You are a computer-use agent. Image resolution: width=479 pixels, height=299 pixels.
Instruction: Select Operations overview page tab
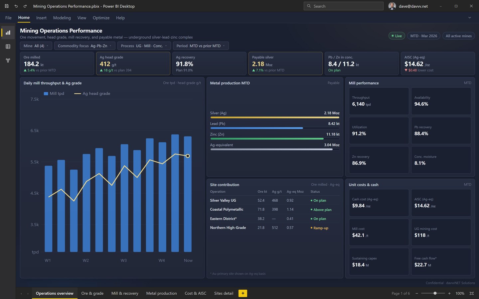[x=55, y=293]
